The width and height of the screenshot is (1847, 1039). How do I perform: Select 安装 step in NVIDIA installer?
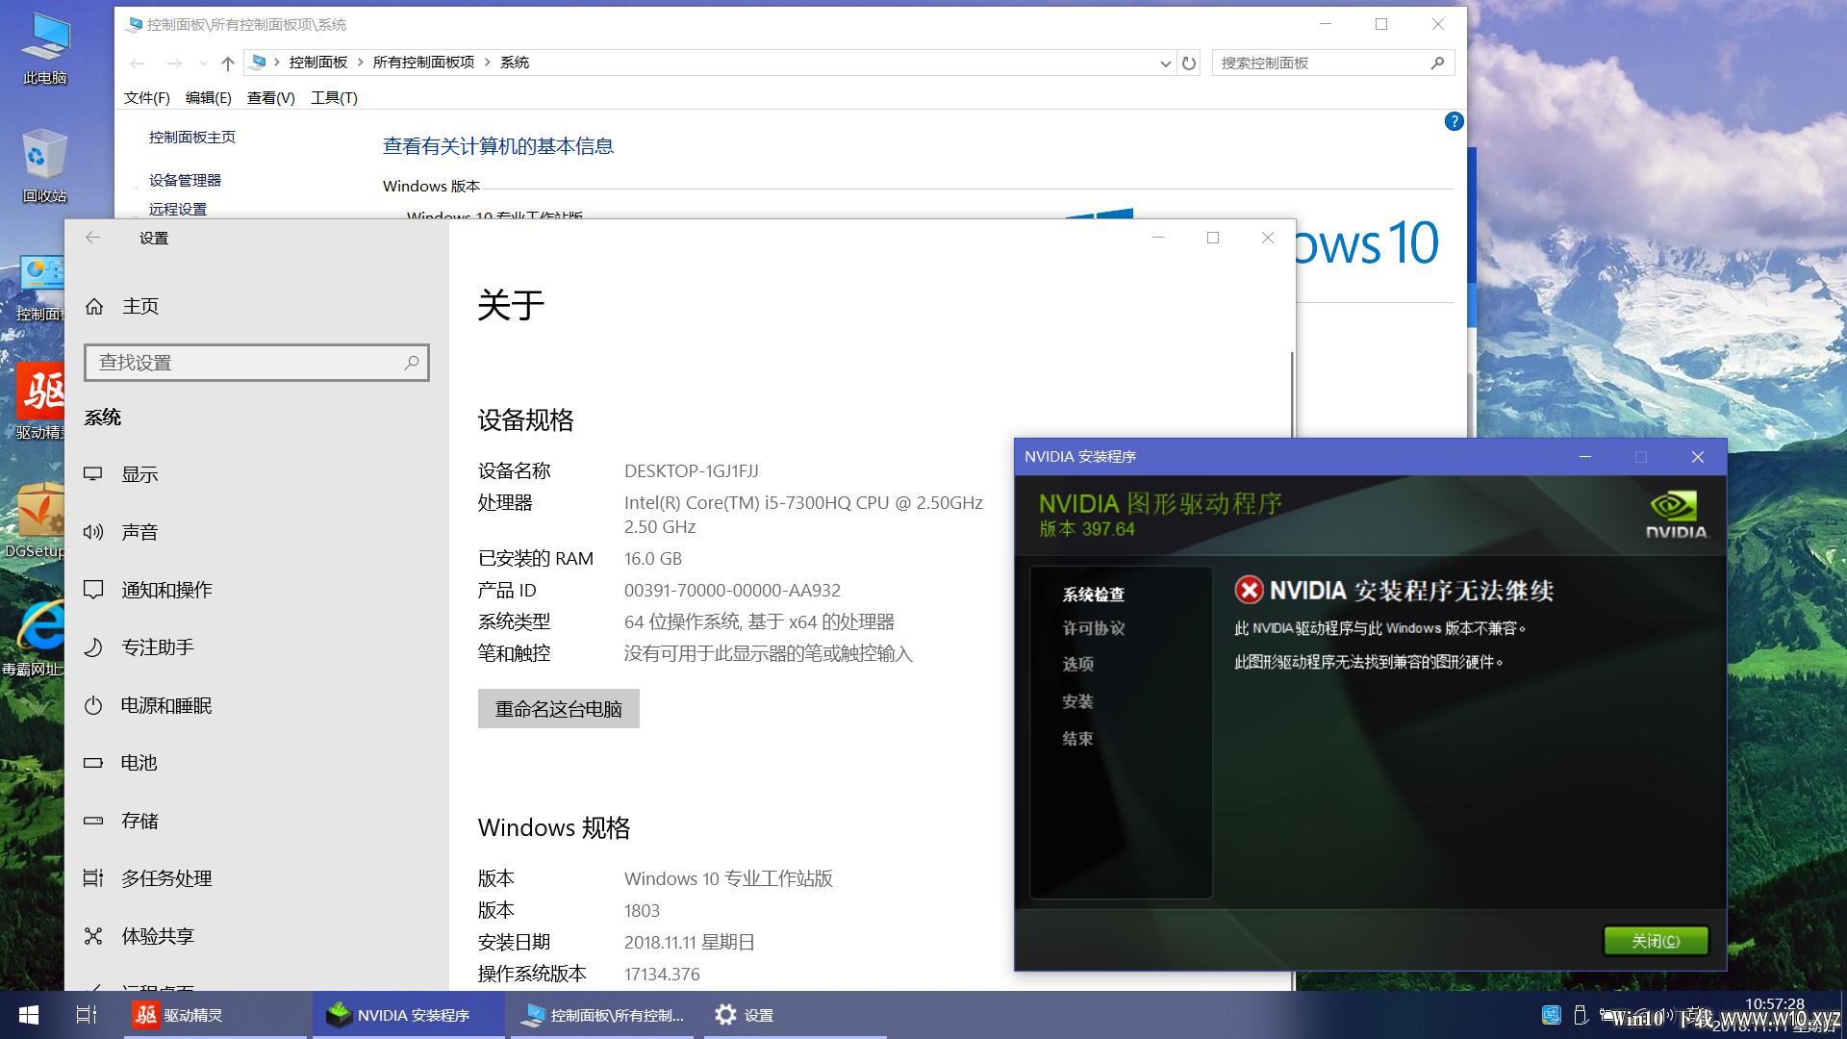1077,701
